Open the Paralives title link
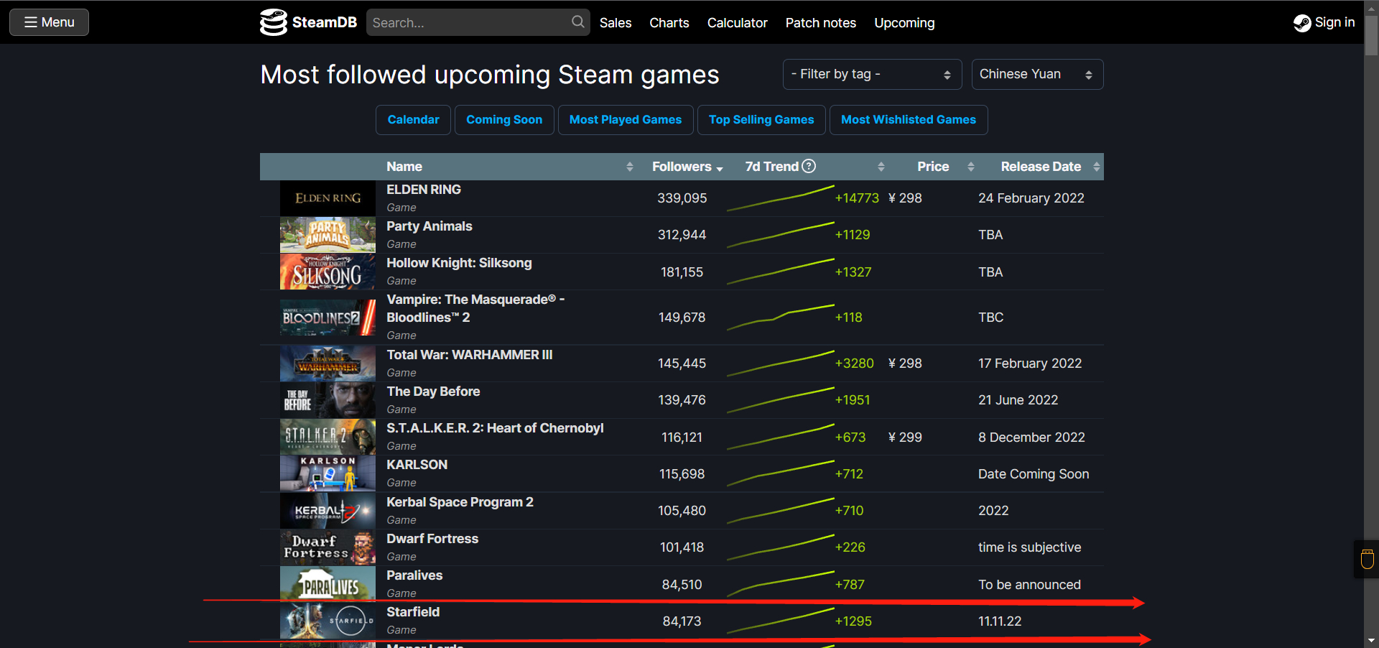 [x=414, y=575]
